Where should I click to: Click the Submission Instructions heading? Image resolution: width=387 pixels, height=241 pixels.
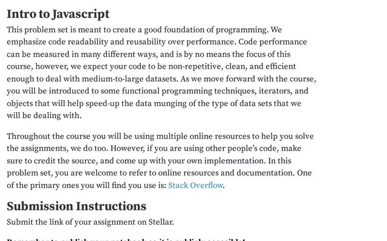[77, 206]
